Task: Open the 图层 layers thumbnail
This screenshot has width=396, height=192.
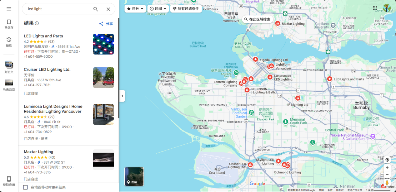Action: [134, 176]
